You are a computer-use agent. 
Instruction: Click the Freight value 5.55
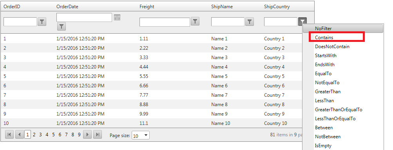click(144, 76)
